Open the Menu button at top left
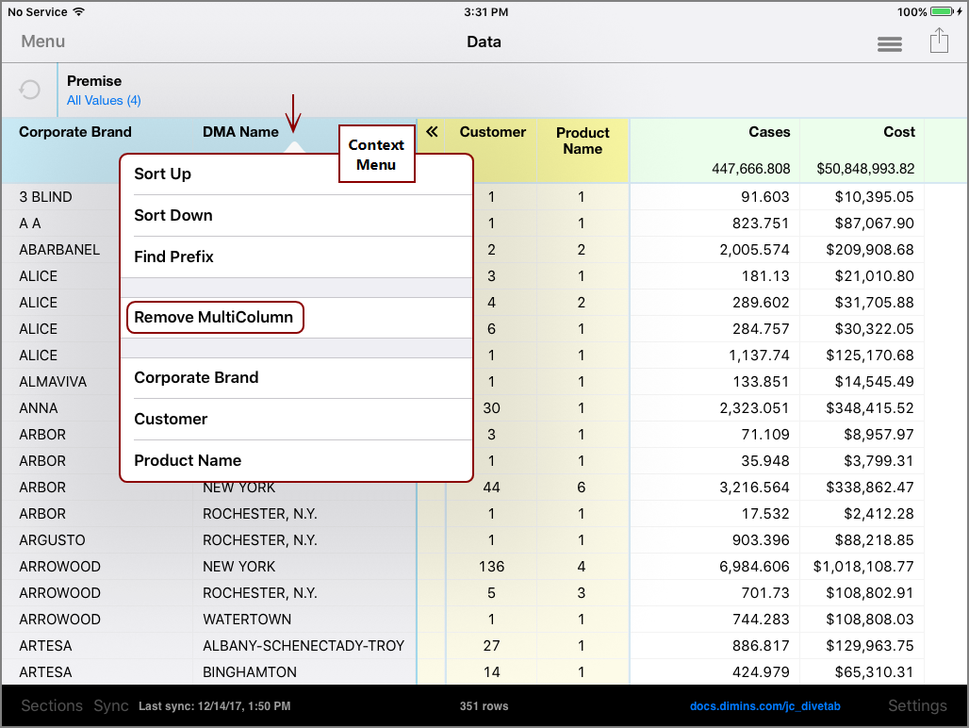Image resolution: width=969 pixels, height=728 pixels. (43, 41)
